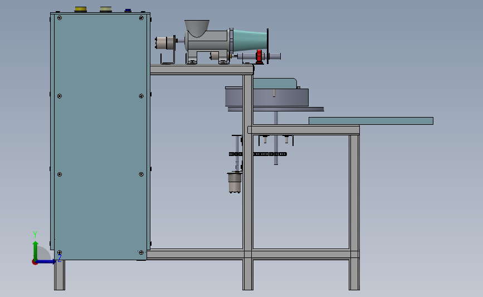Click the red origin ball of the axis triad
This screenshot has height=297, width=483.
click(35, 262)
